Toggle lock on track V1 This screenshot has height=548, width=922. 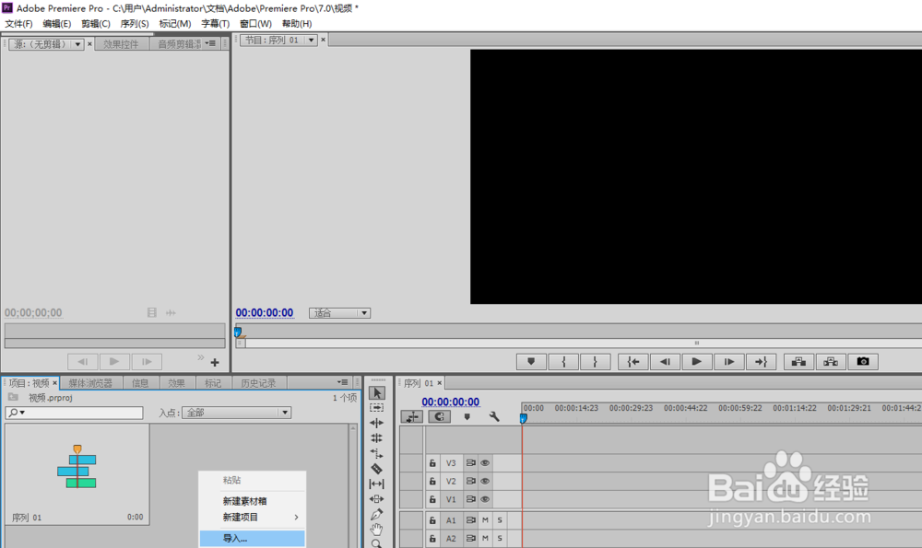pos(432,499)
